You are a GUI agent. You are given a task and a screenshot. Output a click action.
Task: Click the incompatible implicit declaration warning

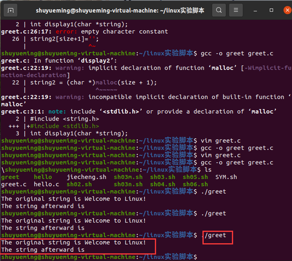[146, 101]
